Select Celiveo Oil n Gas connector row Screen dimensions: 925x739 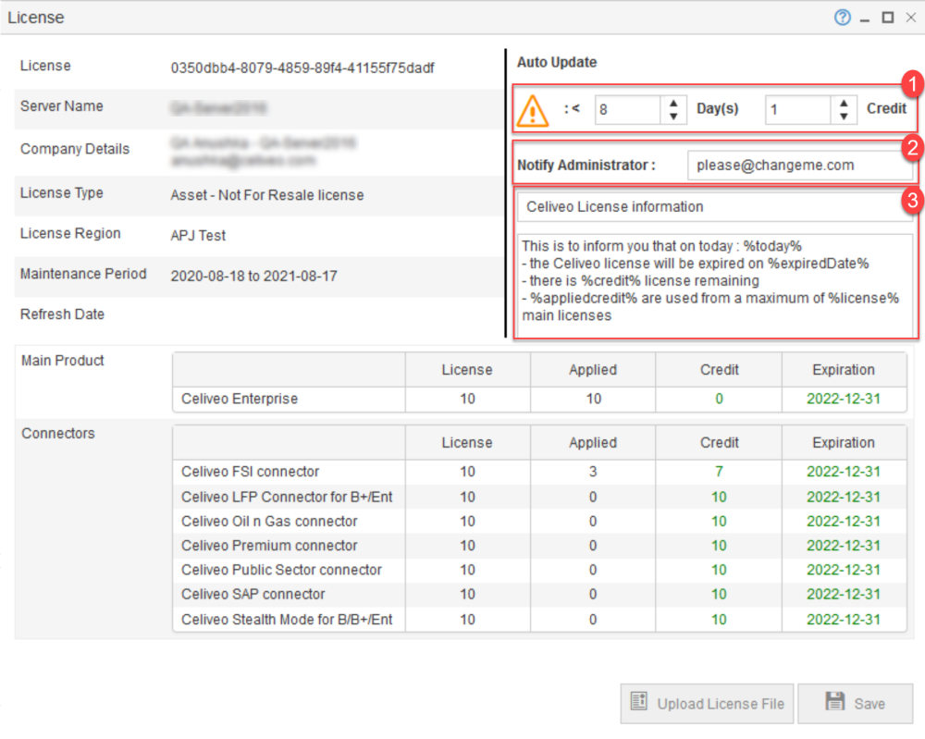539,522
